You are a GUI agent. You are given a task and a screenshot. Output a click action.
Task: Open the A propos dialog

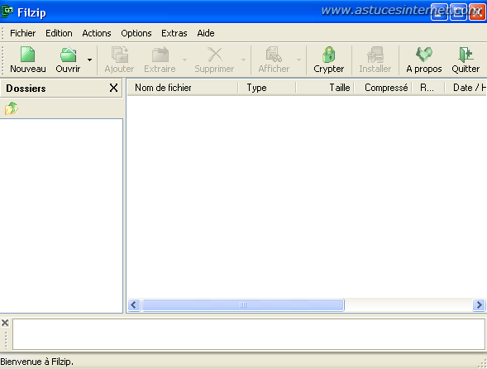(x=424, y=60)
